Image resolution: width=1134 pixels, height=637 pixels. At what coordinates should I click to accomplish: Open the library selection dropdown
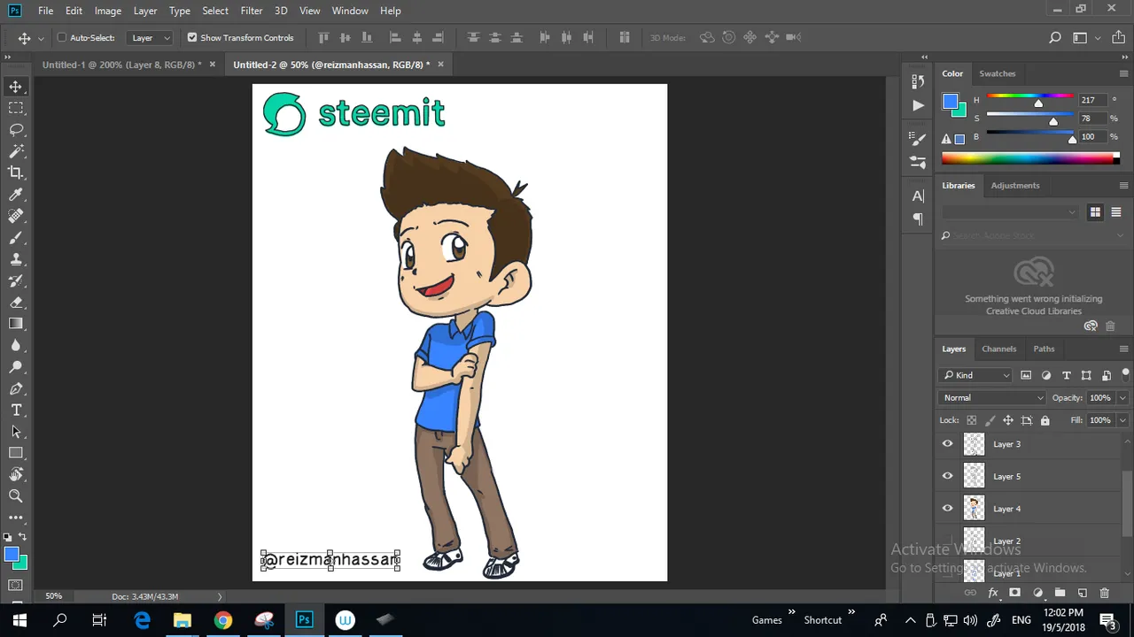click(1010, 212)
